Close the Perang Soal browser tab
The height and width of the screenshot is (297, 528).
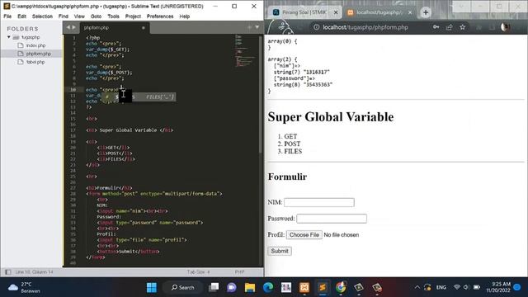click(336, 12)
